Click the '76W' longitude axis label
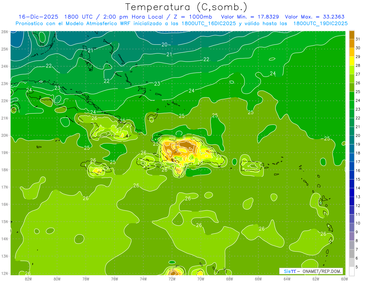The width and height of the screenshot is (366, 283). [x=115, y=279]
